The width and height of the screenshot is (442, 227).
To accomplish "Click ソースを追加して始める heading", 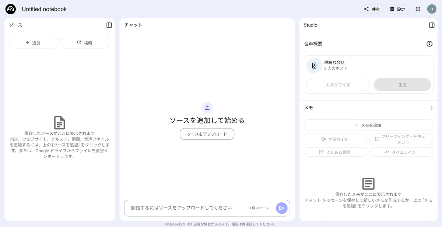I will (207, 120).
